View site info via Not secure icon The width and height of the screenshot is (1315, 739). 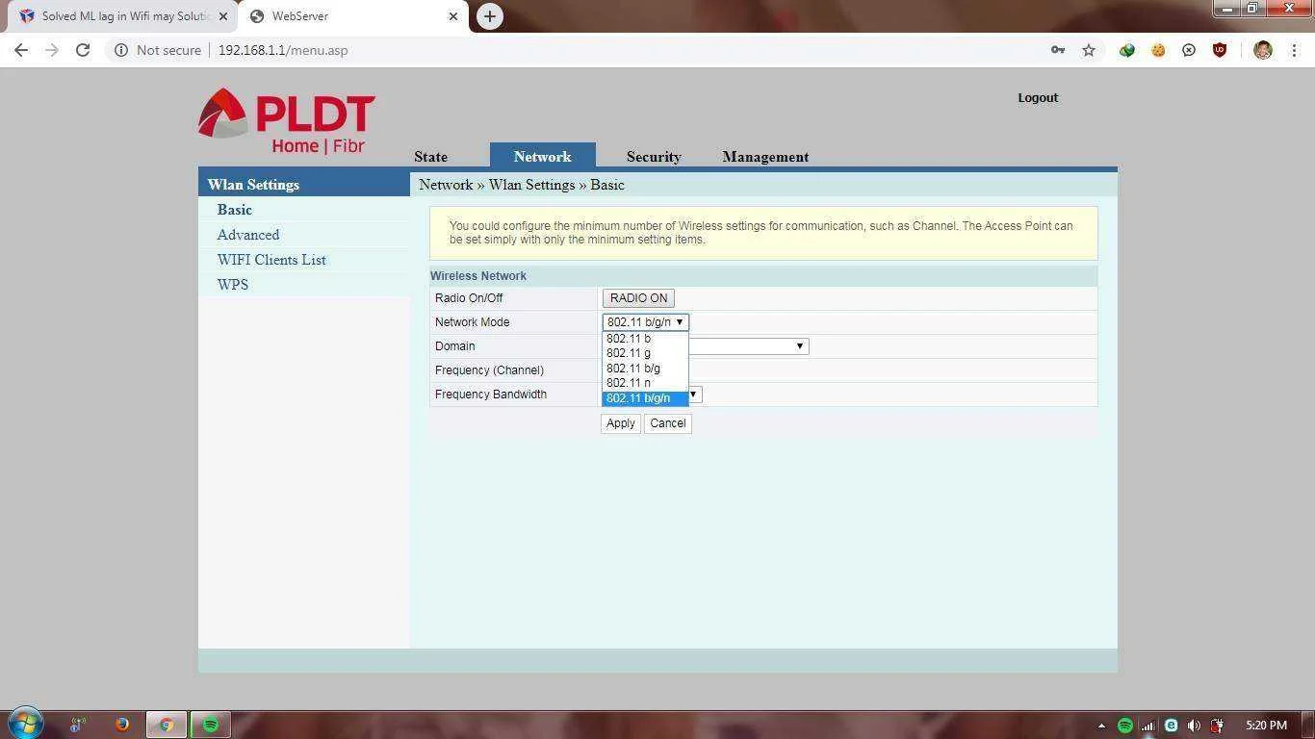point(121,50)
